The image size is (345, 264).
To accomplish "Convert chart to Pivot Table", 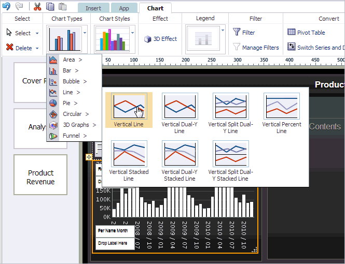I will click(x=306, y=33).
